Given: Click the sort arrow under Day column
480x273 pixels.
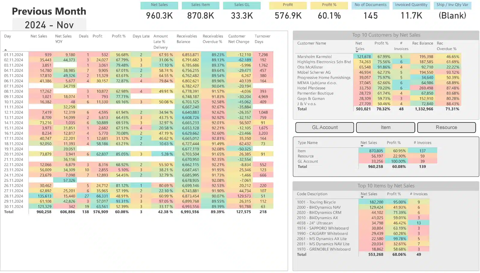Looking at the screenshot, I should click(x=5, y=50).
